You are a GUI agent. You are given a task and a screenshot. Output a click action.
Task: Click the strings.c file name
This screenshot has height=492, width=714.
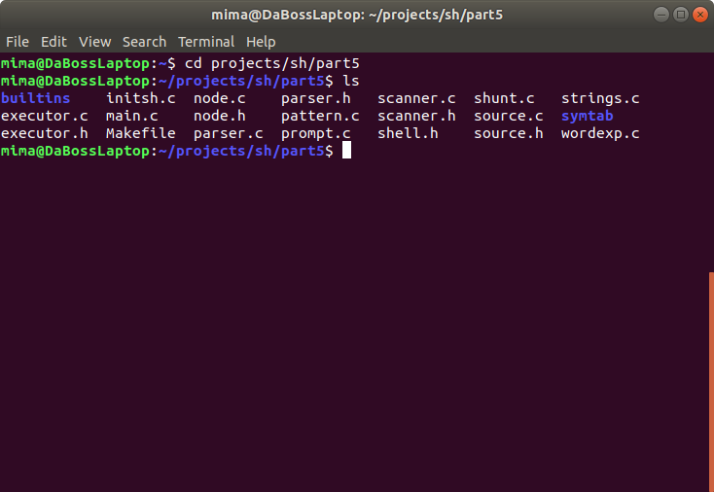tap(600, 99)
